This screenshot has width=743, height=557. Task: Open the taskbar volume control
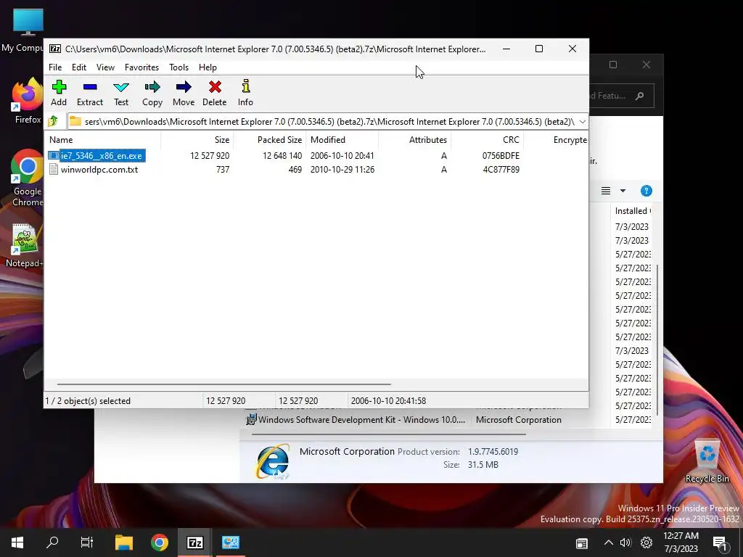(x=625, y=542)
